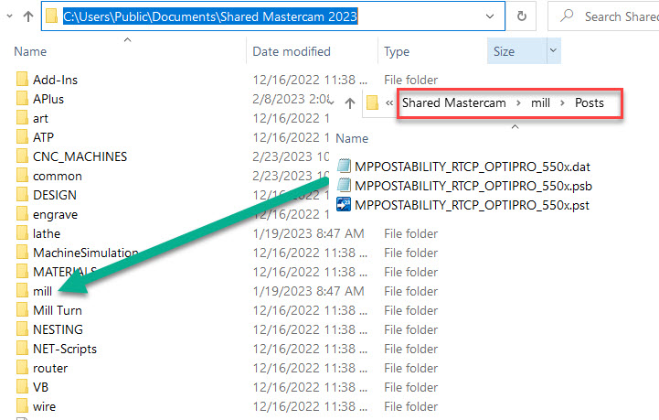Select the art folder icon
This screenshot has width=659, height=420.
pyautogui.click(x=22, y=118)
